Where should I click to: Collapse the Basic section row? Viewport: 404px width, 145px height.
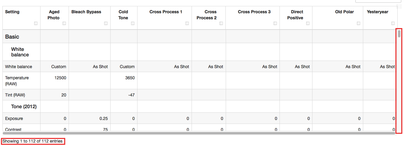tap(12, 37)
